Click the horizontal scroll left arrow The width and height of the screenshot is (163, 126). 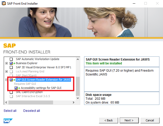pos(6,103)
